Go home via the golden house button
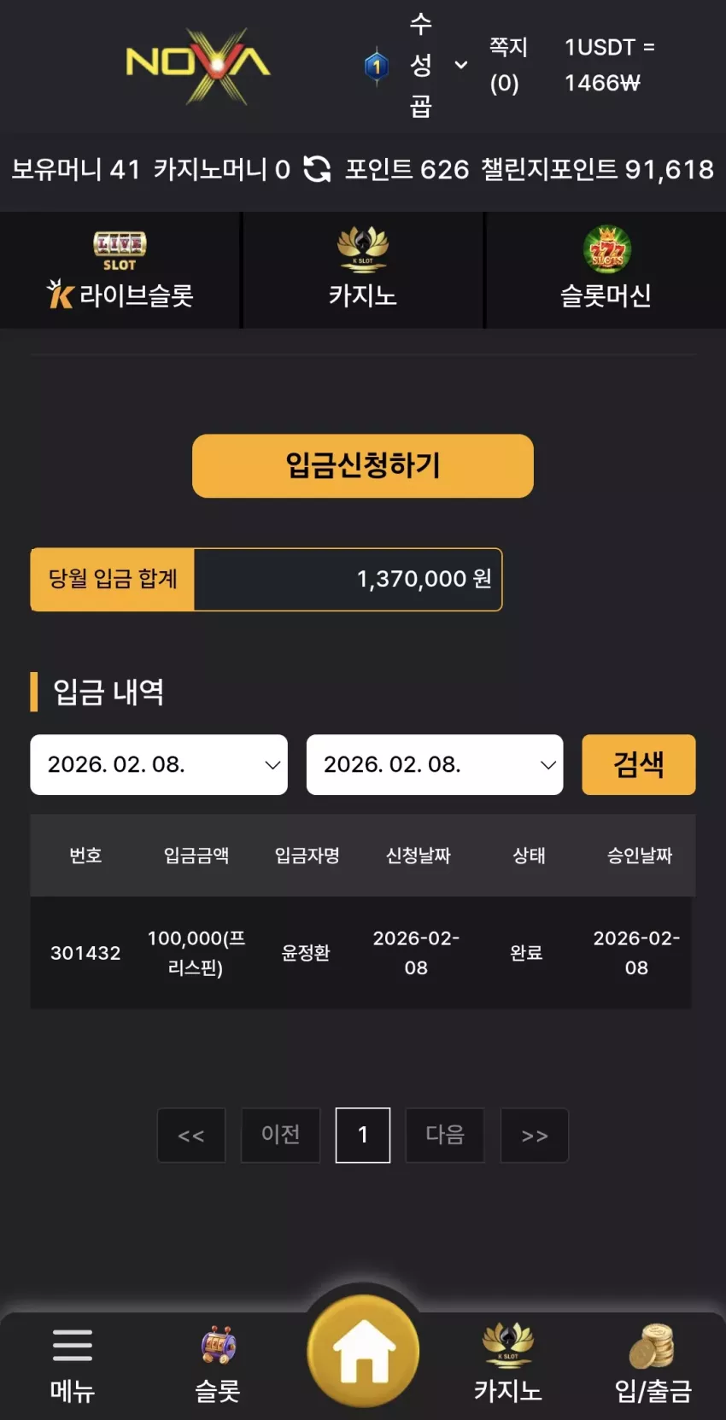This screenshot has height=1420, width=726. click(x=363, y=1351)
